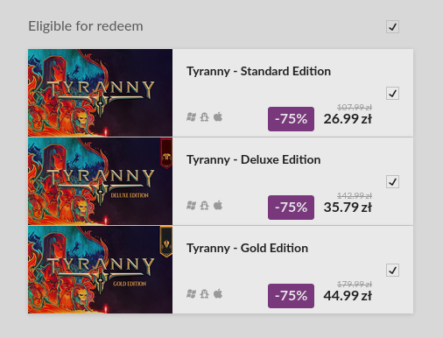Screen dimensions: 443x338
Task: Click Linux icon for Tyranny Standard Edition
Action: coord(204,117)
